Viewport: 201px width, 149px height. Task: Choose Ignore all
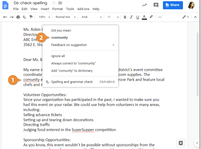(58, 56)
